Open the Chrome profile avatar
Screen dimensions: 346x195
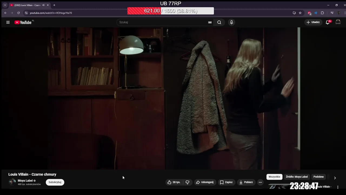click(339, 13)
